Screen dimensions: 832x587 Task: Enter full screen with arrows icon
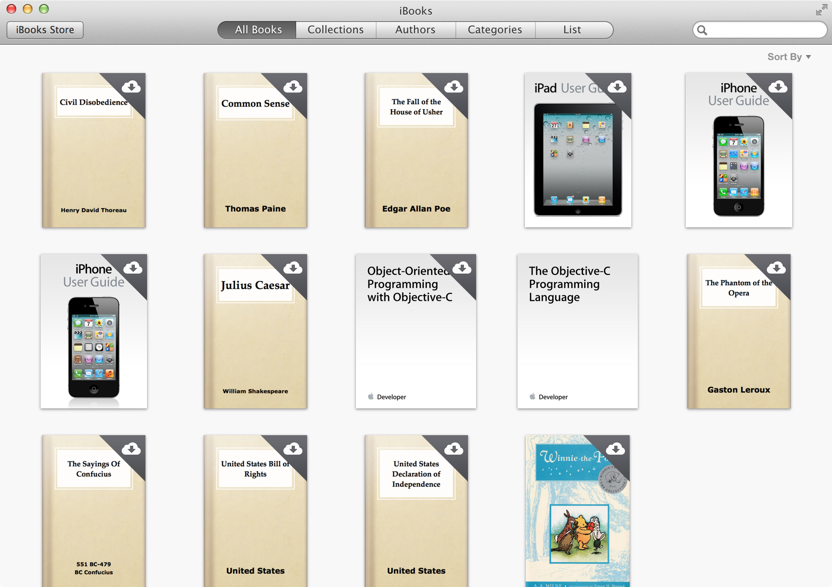[x=821, y=10]
